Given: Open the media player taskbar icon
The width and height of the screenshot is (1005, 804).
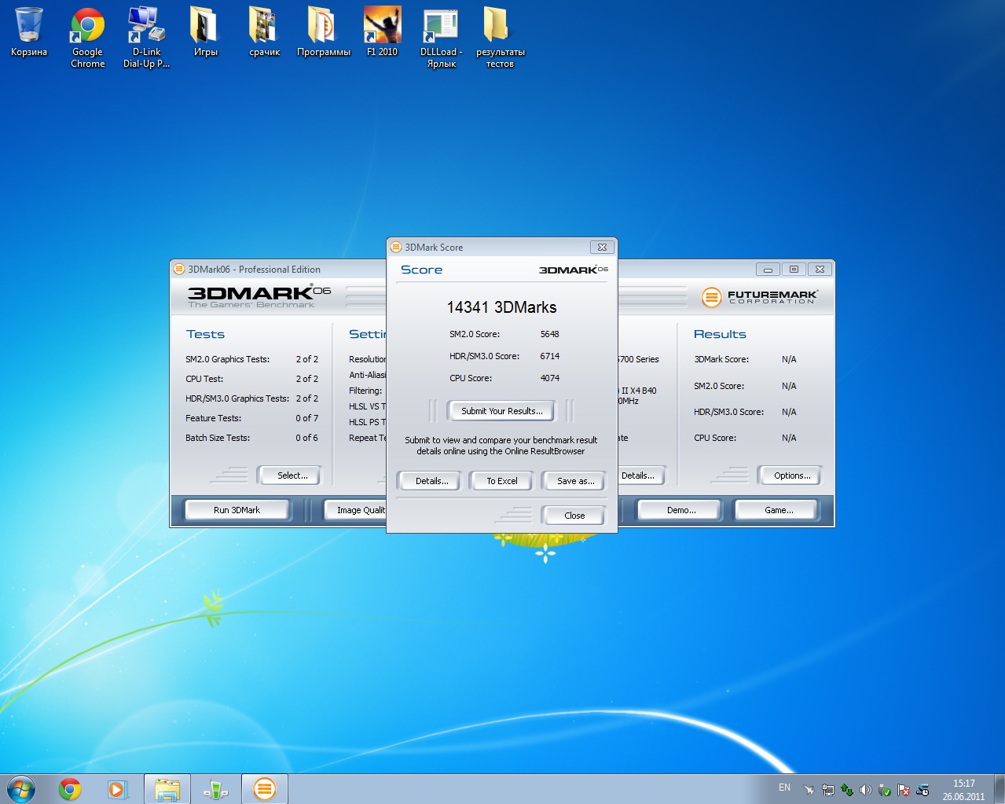Looking at the screenshot, I should pyautogui.click(x=118, y=789).
